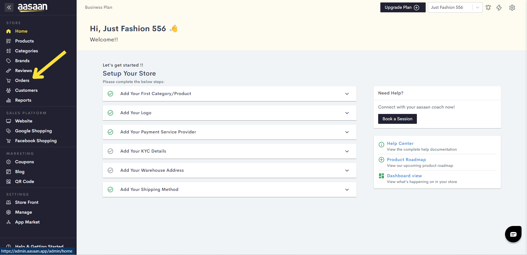Click the aasaan logo

click(32, 7)
